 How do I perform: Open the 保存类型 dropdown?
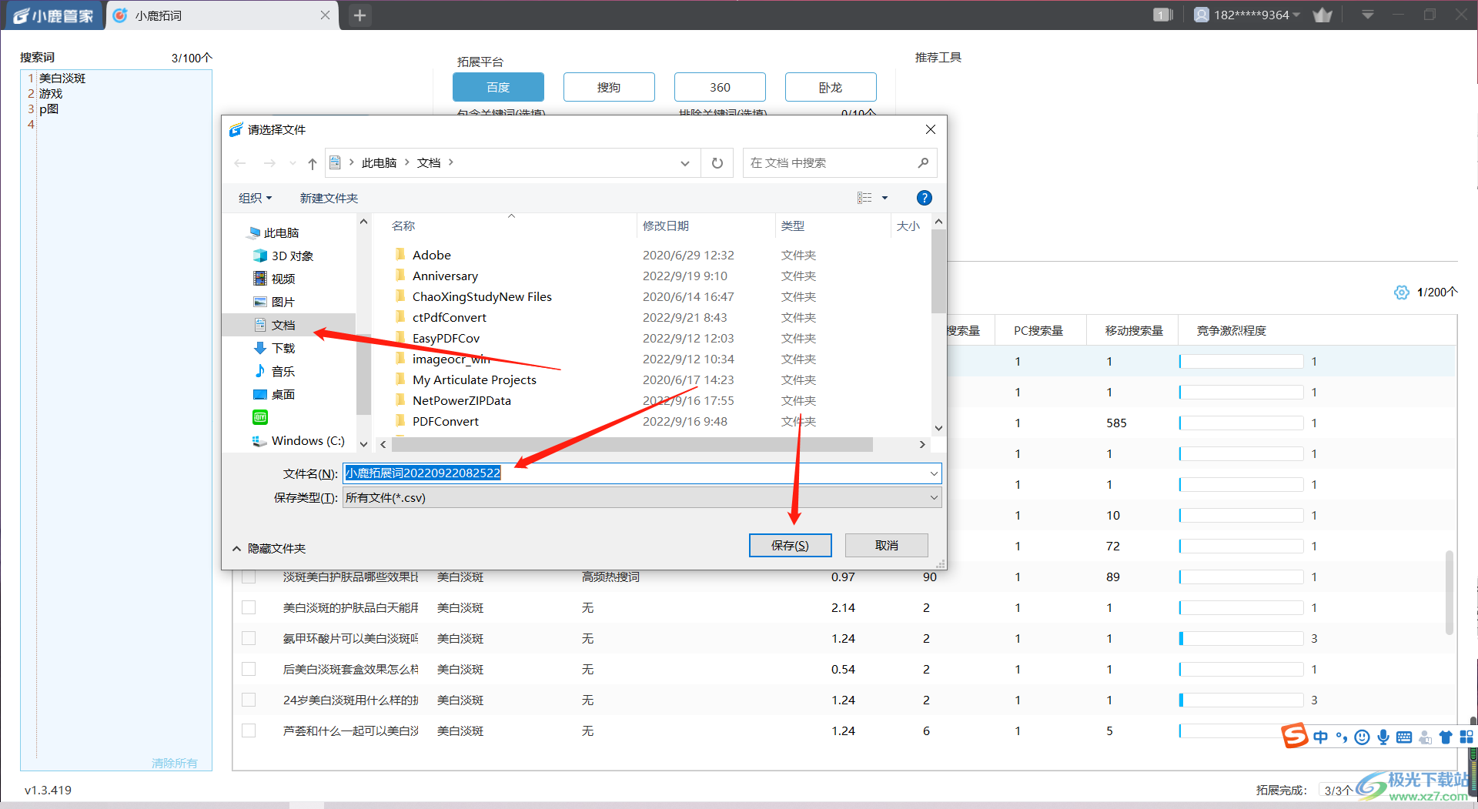pyautogui.click(x=934, y=498)
